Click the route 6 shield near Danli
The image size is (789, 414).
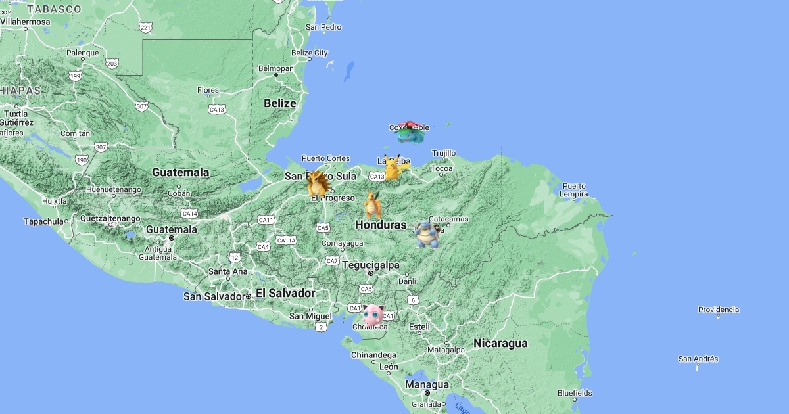click(x=412, y=300)
